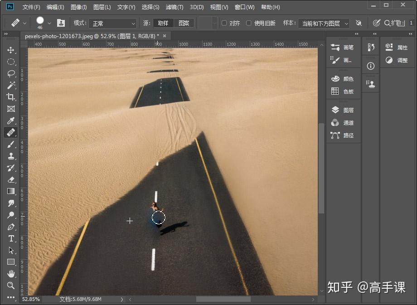Viewport: 417px width, 305px height.
Task: Close the pexels-photo-1201673.jpeg document tab
Action: 165,36
